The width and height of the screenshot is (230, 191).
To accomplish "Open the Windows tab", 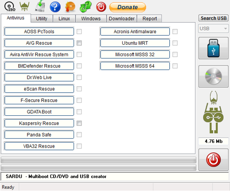I will pos(91,18).
